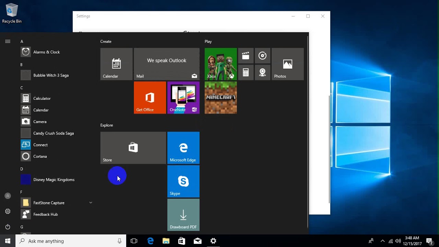This screenshot has height=247, width=439.
Task: Launch the Get Office tile
Action: click(150, 97)
